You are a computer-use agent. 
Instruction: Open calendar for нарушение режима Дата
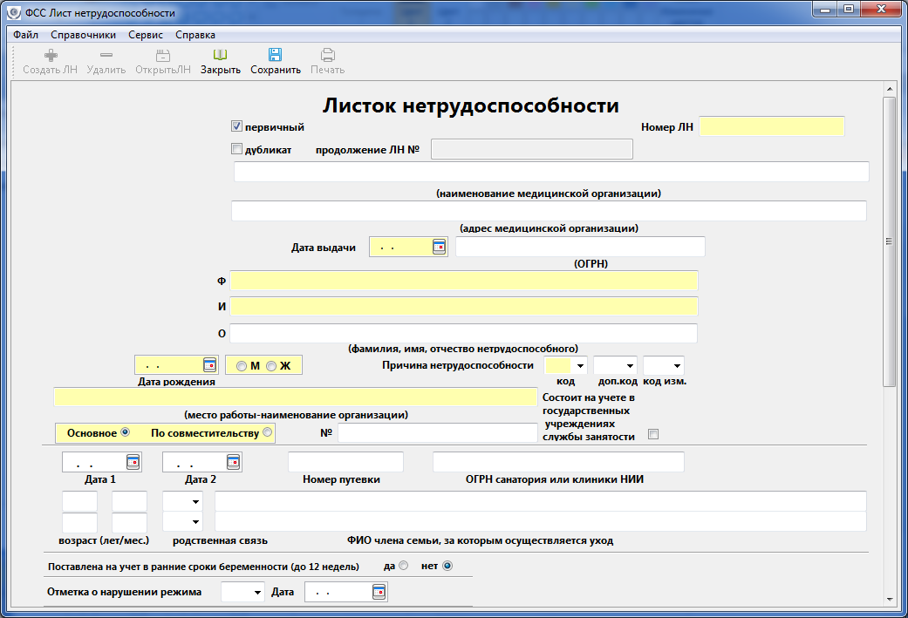point(379,592)
